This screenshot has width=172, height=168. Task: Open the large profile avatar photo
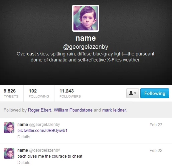click(x=85, y=18)
